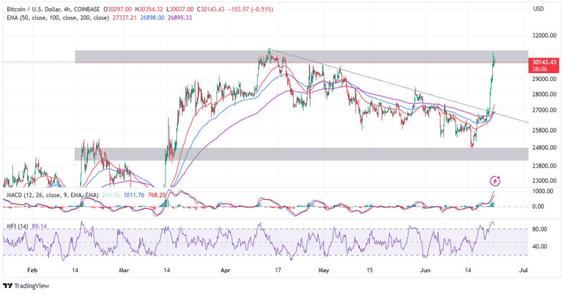Click the Jul label on time axis

click(x=524, y=270)
